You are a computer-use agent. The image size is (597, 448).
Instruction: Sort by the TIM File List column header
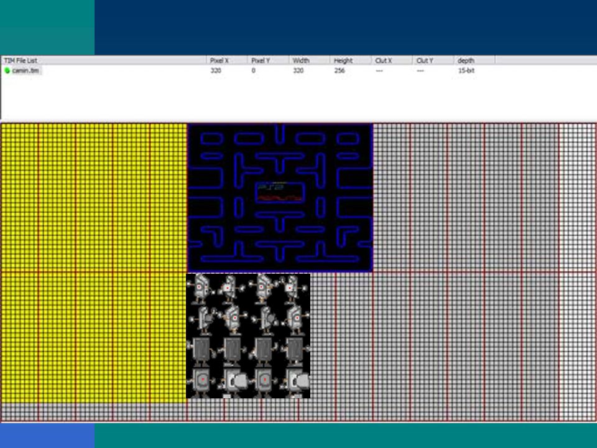tap(104, 60)
